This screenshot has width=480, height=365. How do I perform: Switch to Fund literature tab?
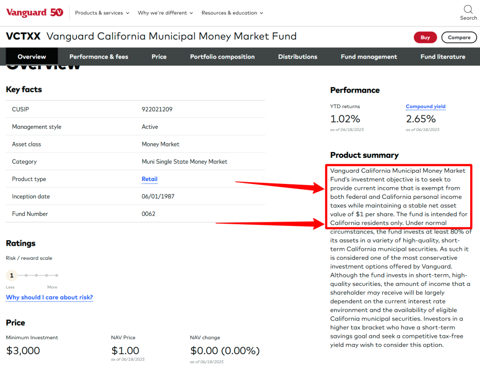pyautogui.click(x=442, y=57)
